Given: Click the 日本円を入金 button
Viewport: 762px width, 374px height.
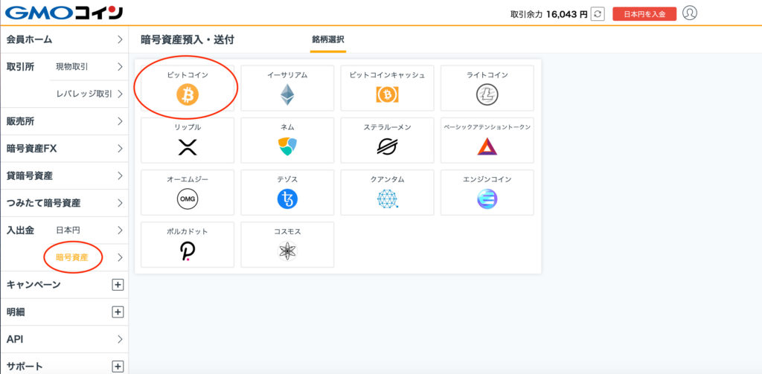Looking at the screenshot, I should 644,14.
